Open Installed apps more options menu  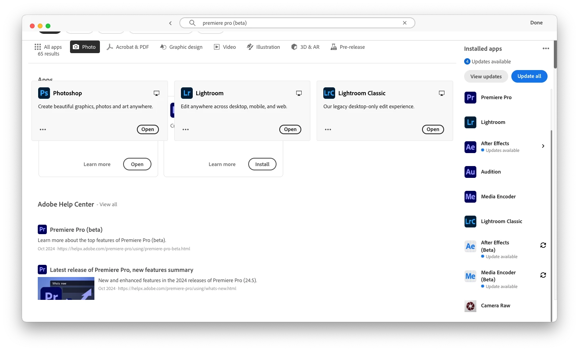(x=546, y=48)
